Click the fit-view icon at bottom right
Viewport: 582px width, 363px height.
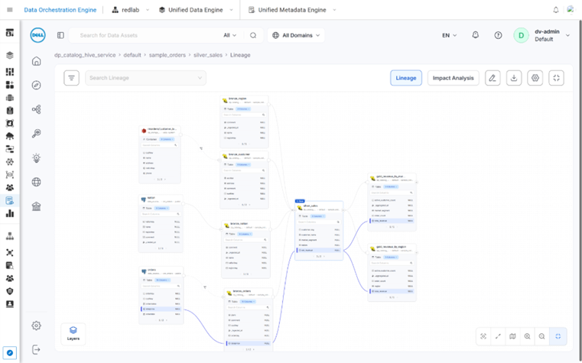(558, 336)
